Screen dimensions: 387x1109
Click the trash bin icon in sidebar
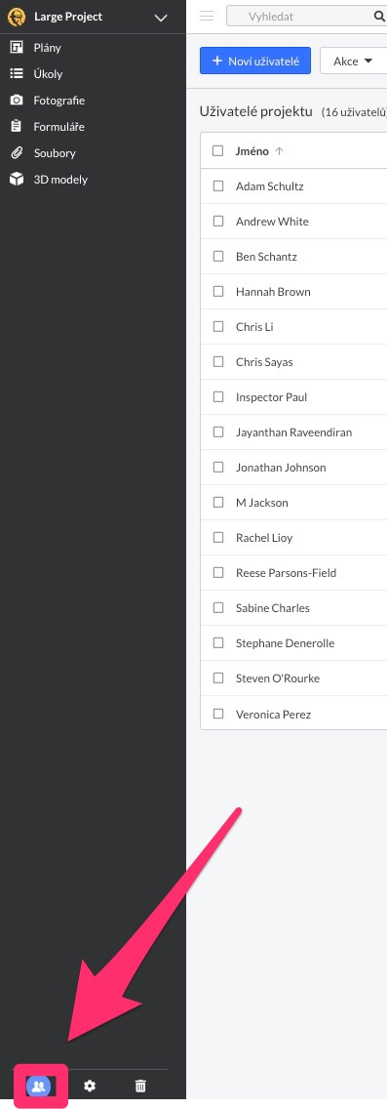[x=140, y=1086]
